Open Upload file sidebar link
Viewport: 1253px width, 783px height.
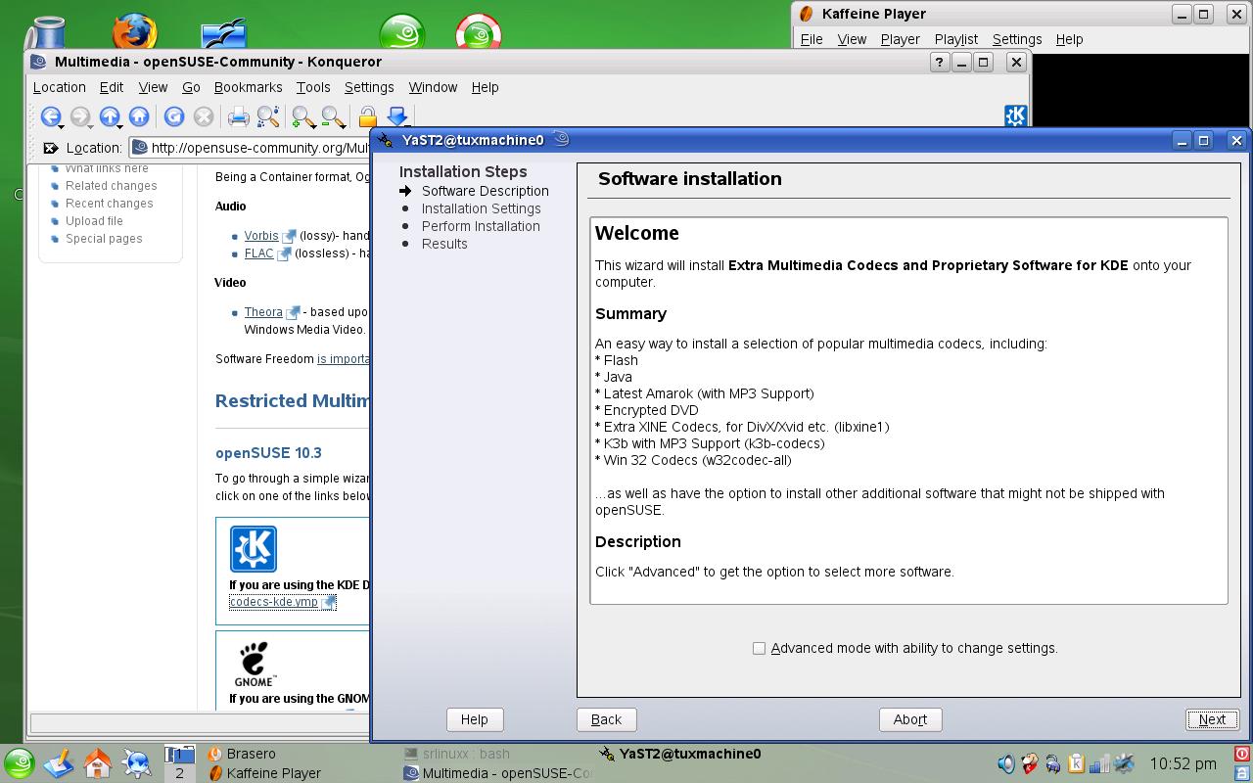[94, 221]
